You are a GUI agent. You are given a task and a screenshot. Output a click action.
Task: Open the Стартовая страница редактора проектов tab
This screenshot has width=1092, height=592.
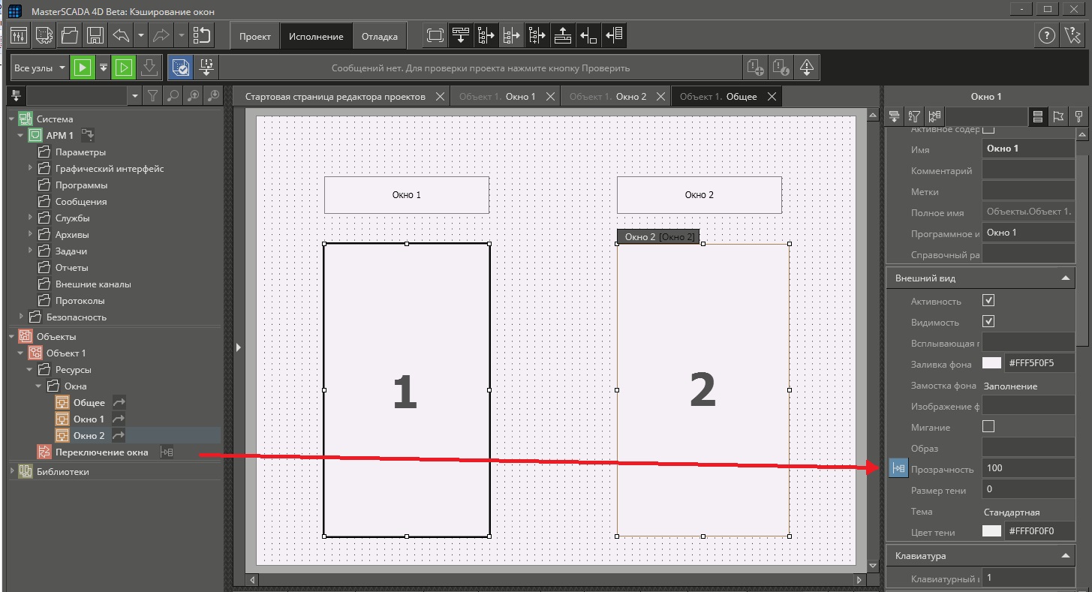pos(335,96)
